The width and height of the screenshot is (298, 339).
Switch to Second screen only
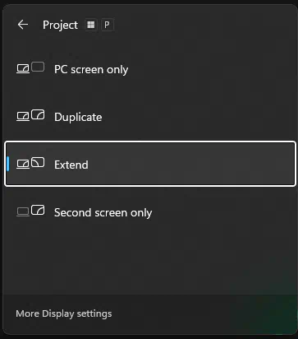click(x=150, y=212)
